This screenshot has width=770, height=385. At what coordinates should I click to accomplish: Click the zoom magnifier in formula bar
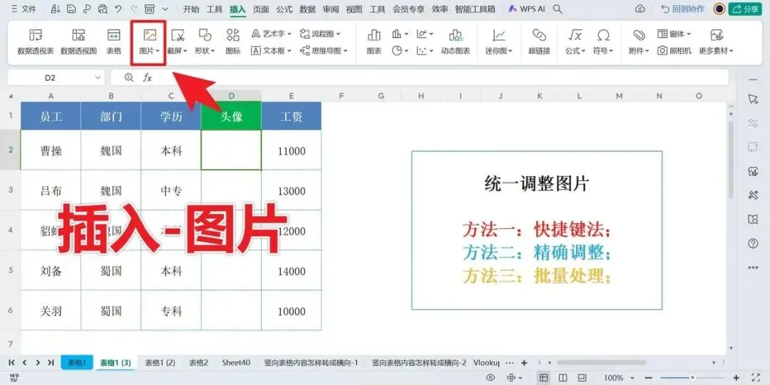point(129,78)
